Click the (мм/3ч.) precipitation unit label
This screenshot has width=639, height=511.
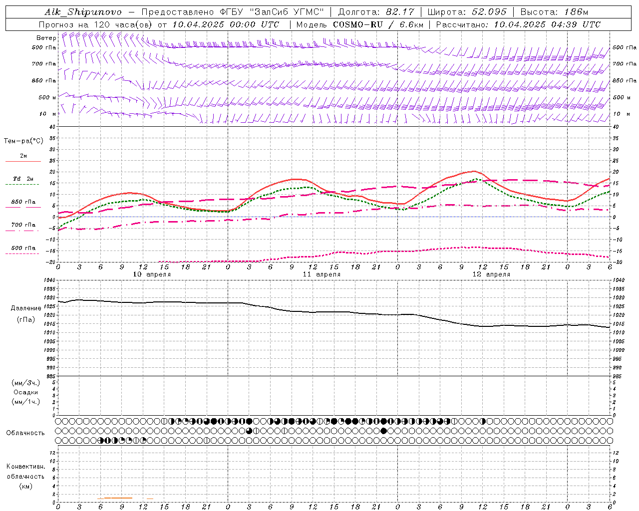click(x=26, y=383)
